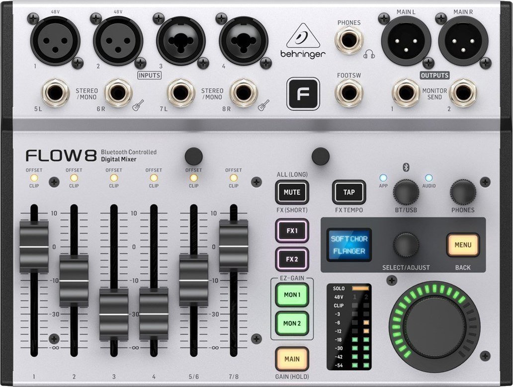Enable the MON 1 EZ-Gain mode
Screen dimensions: 513x387
click(292, 295)
